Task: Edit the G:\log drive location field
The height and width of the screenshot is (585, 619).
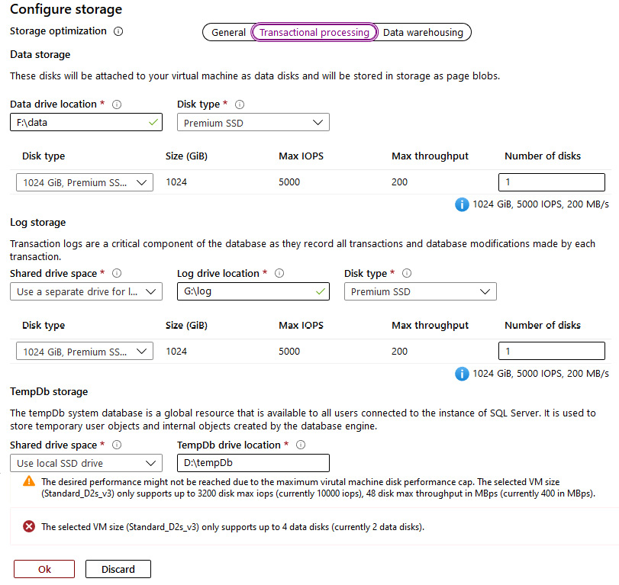Action: tap(253, 291)
